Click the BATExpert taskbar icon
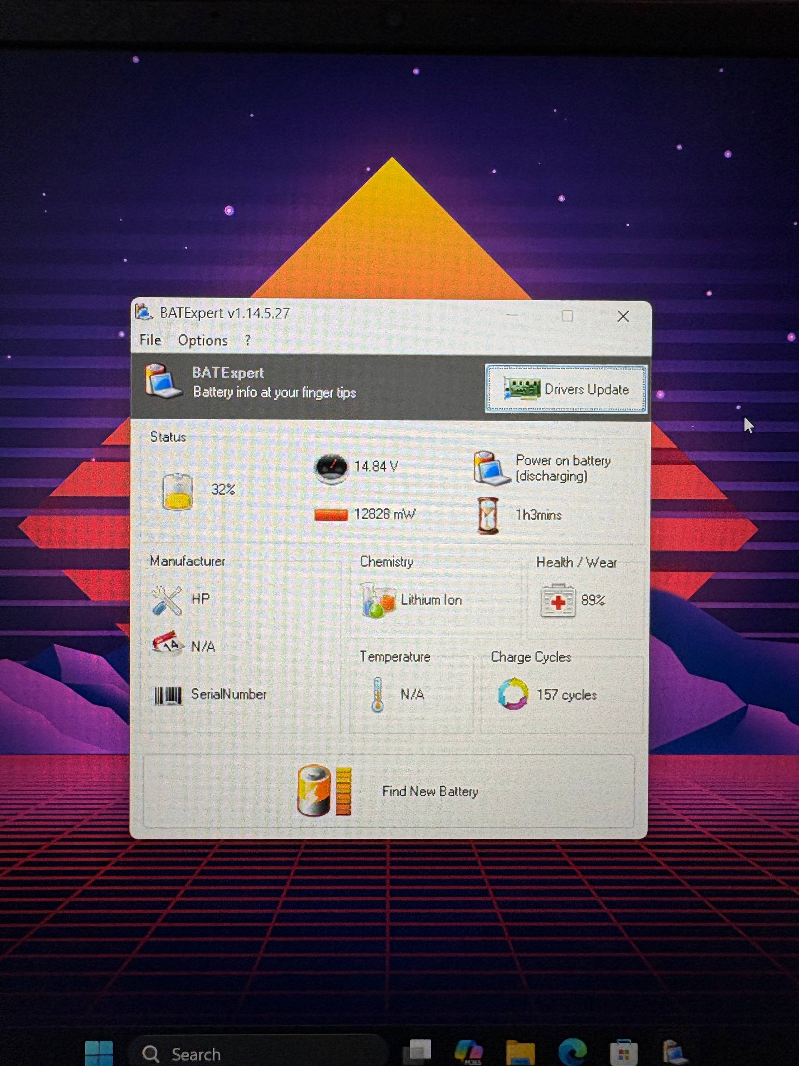799x1066 pixels. (x=675, y=1053)
